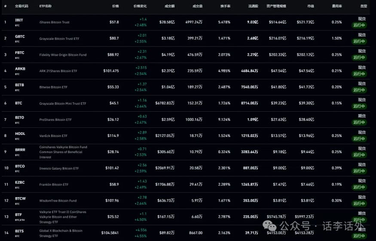Click the 运行中 badge in BTCW row
The width and height of the screenshot is (376, 241).
coord(359,203)
